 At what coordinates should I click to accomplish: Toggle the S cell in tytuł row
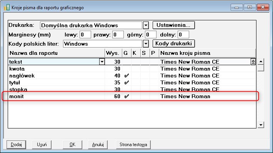145,82
